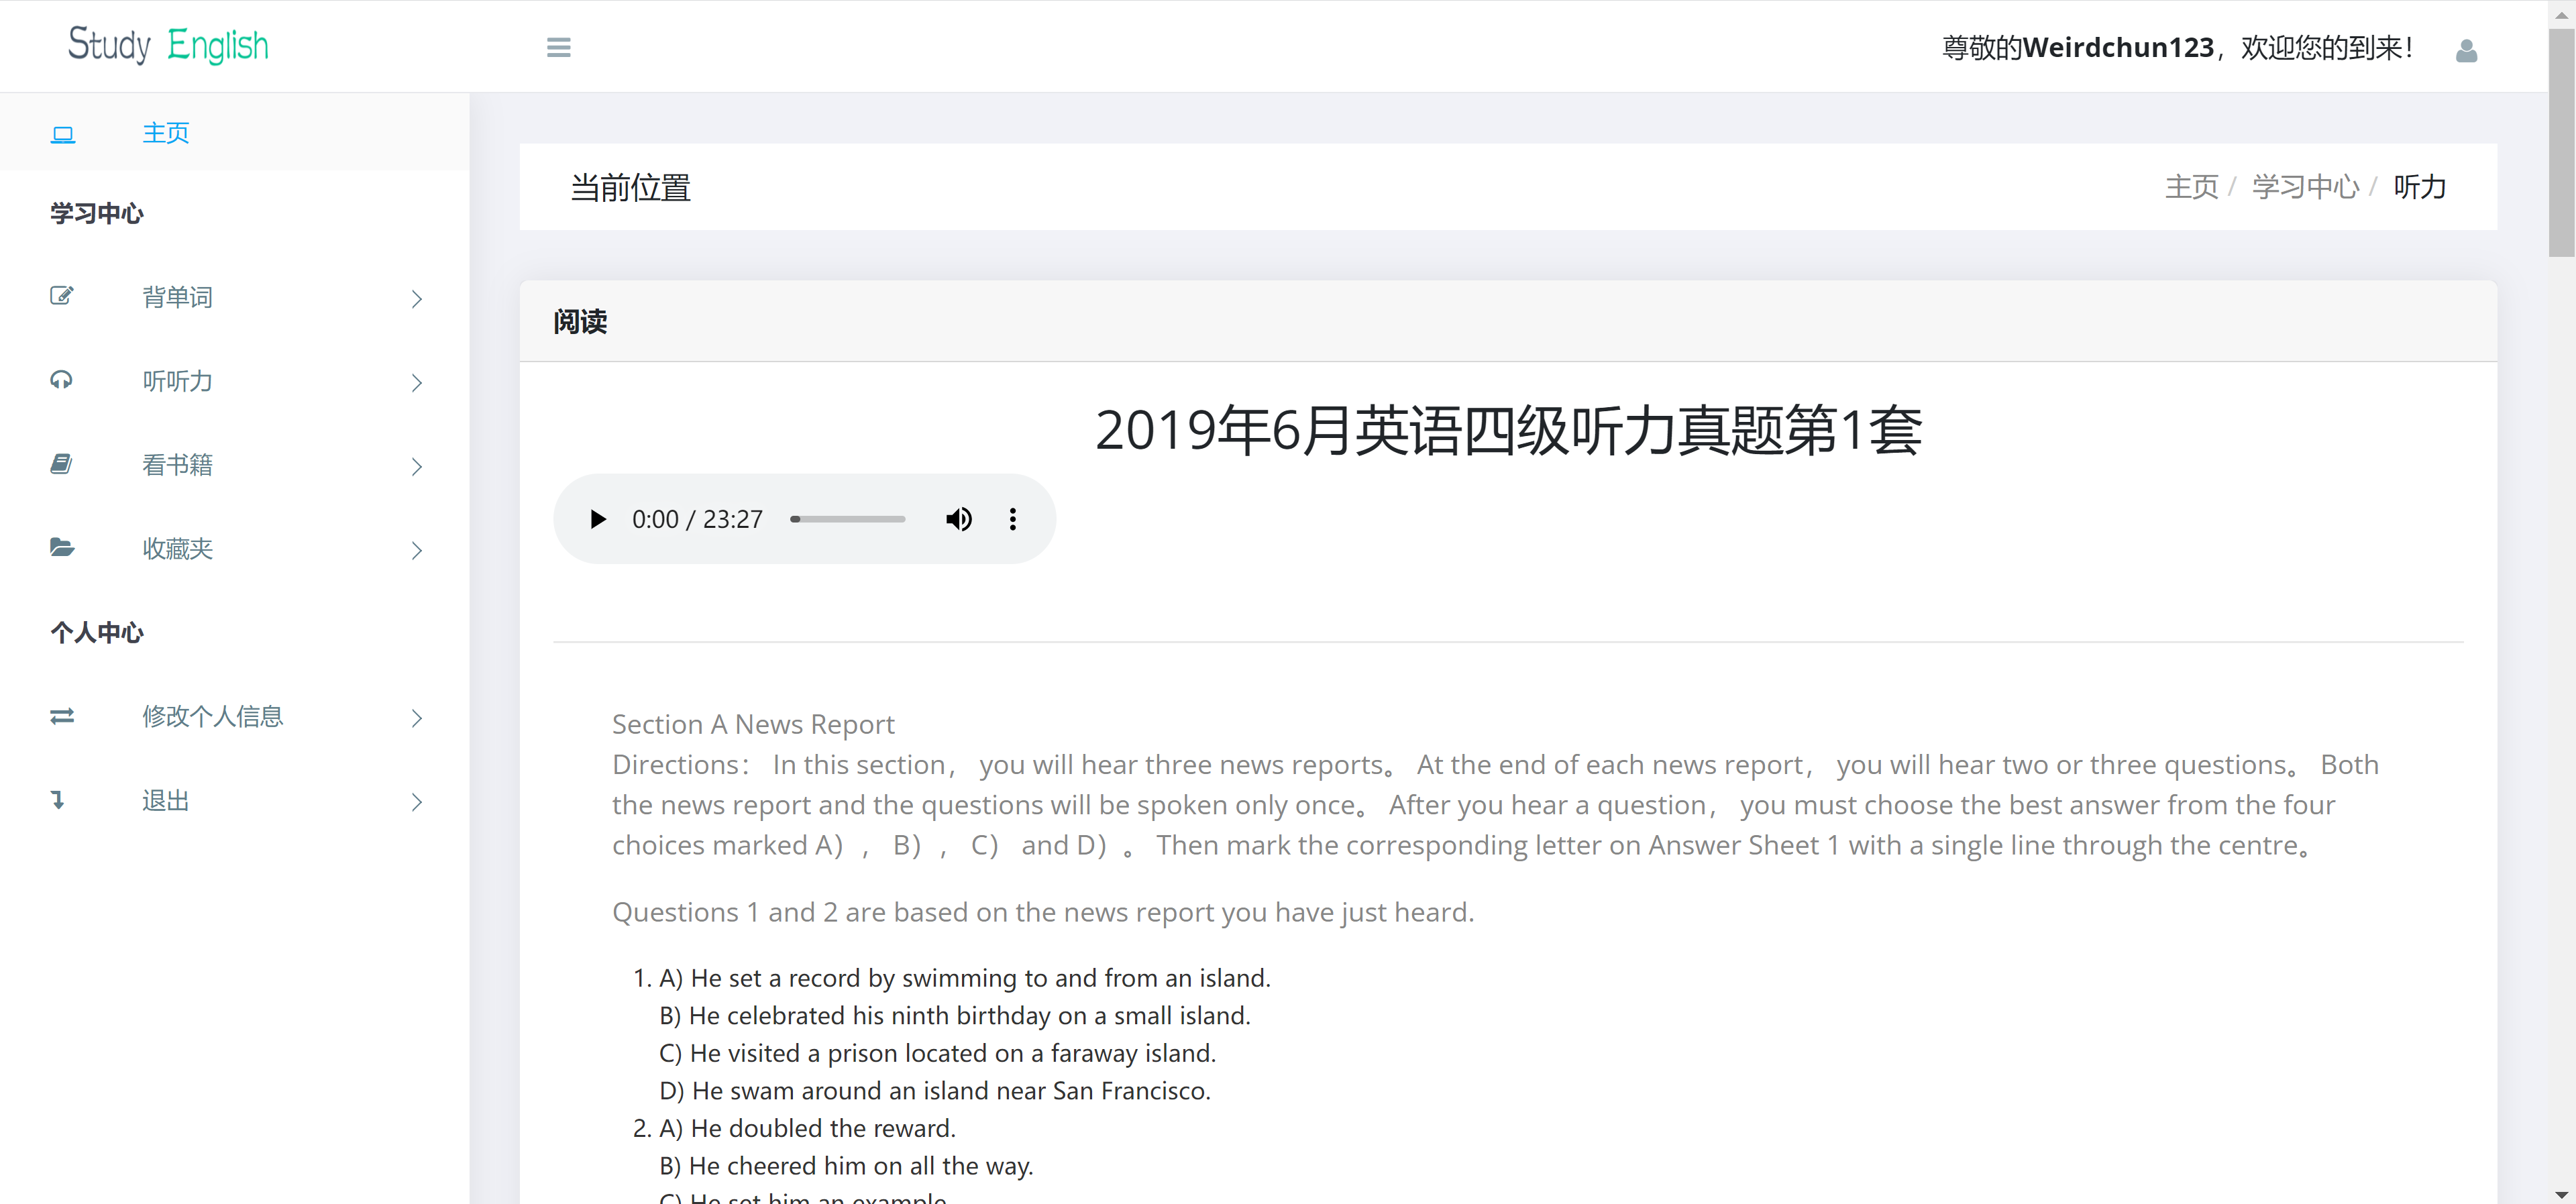The height and width of the screenshot is (1204, 2576).
Task: Click 学习中心 breadcrumb link
Action: point(2304,187)
